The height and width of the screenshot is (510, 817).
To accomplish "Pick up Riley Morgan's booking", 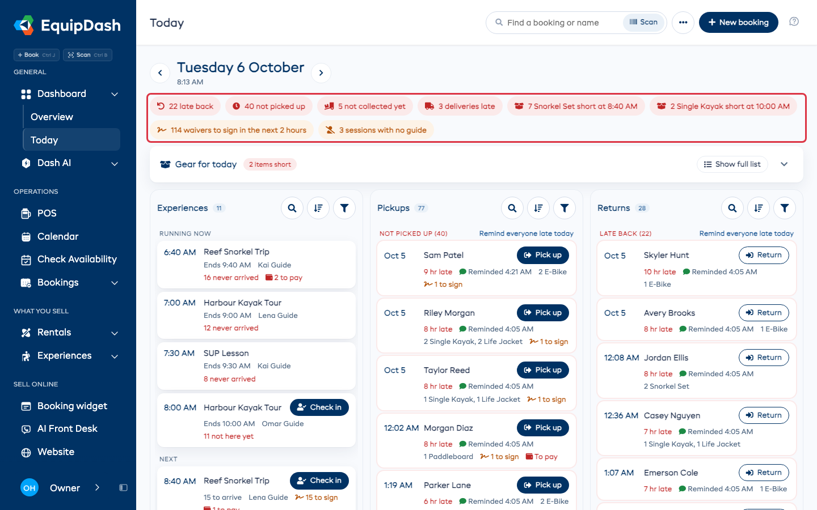I will [x=543, y=313].
